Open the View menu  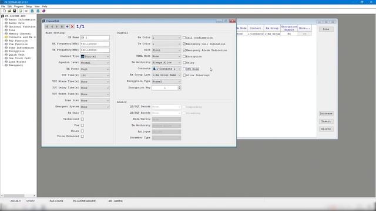tap(37, 6)
